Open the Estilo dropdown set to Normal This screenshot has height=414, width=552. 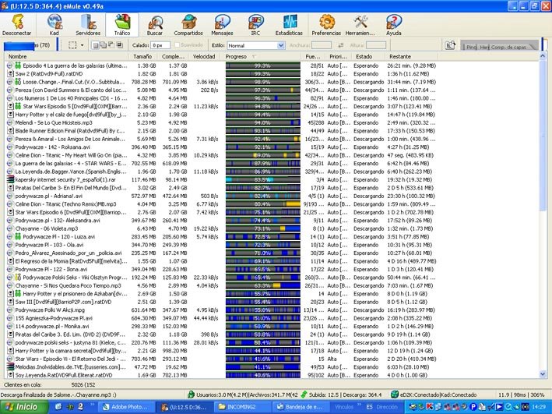(x=255, y=45)
